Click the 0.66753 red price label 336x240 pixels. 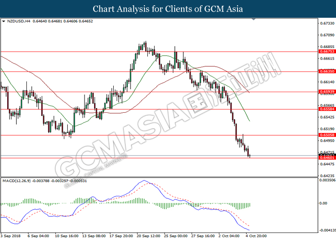[327, 51]
